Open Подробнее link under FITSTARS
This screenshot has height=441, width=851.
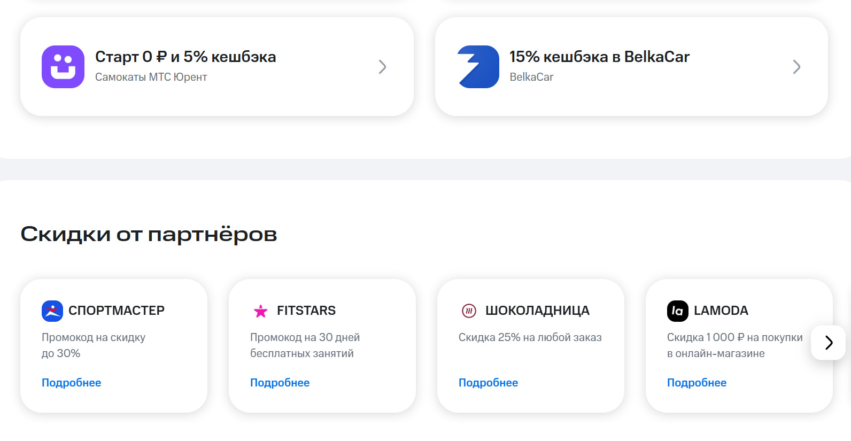[280, 383]
